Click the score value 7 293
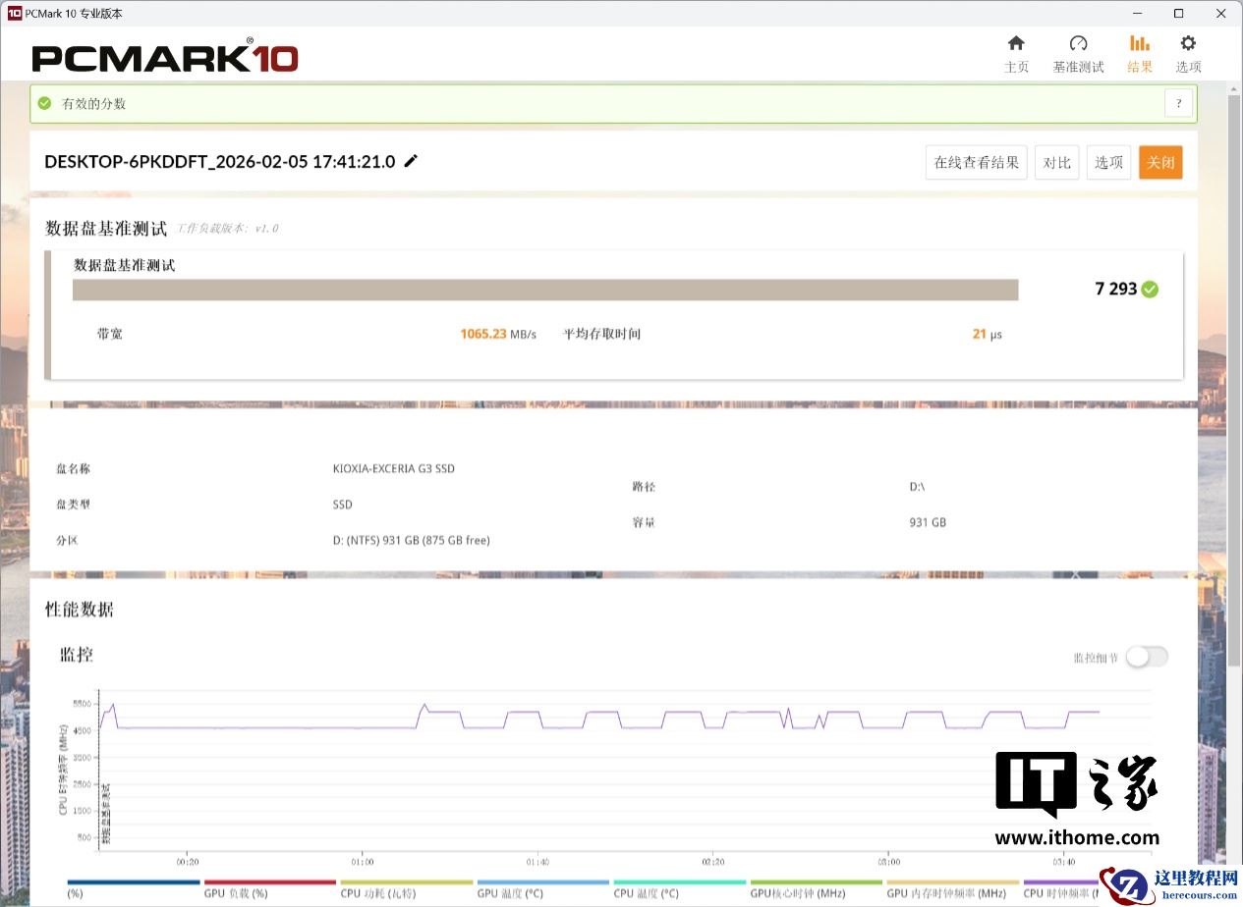Screen dimensions: 1243x907 pos(1115,290)
